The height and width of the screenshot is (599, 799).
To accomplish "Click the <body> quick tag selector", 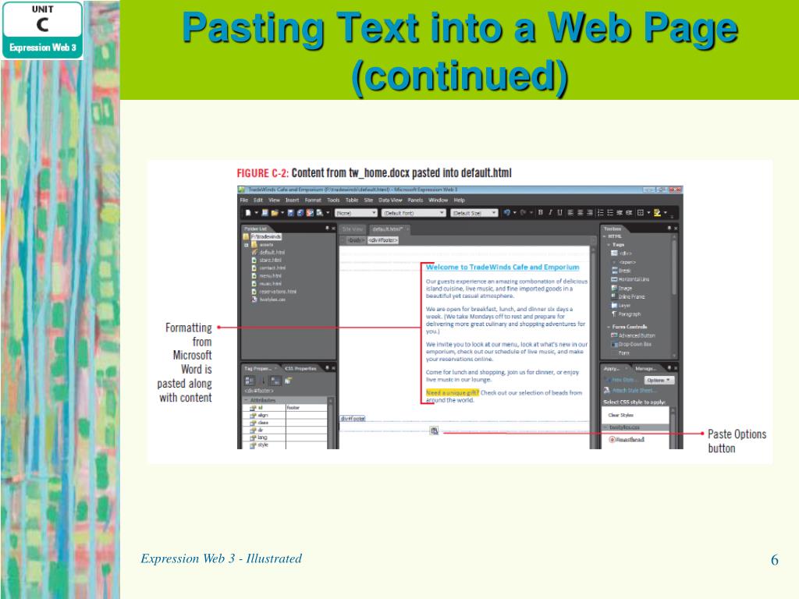I will tap(356, 240).
